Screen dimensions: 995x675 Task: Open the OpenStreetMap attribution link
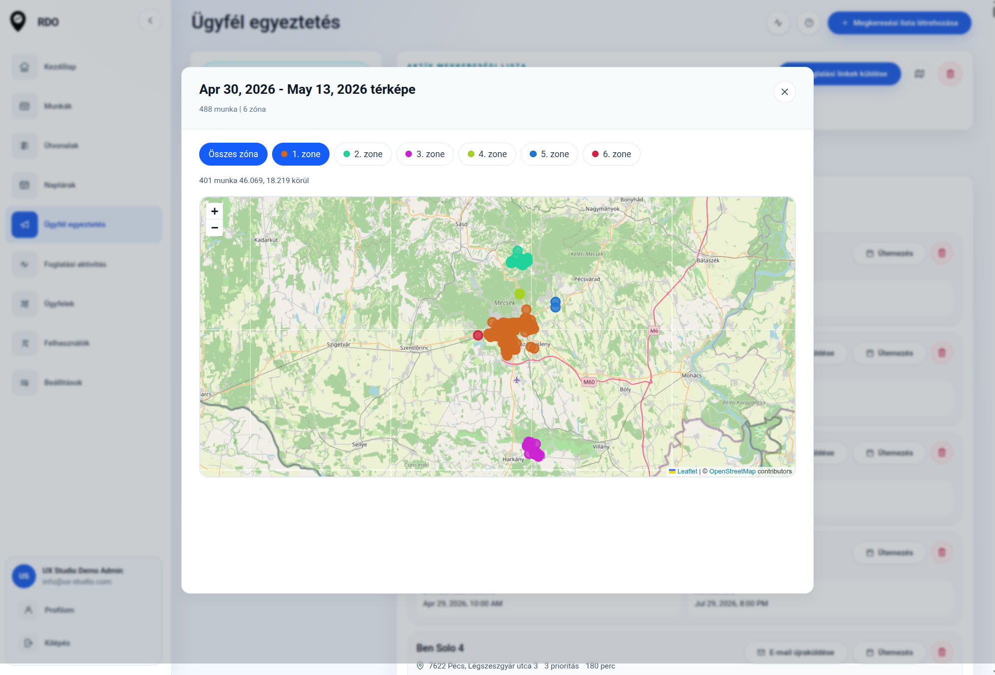[x=732, y=471]
